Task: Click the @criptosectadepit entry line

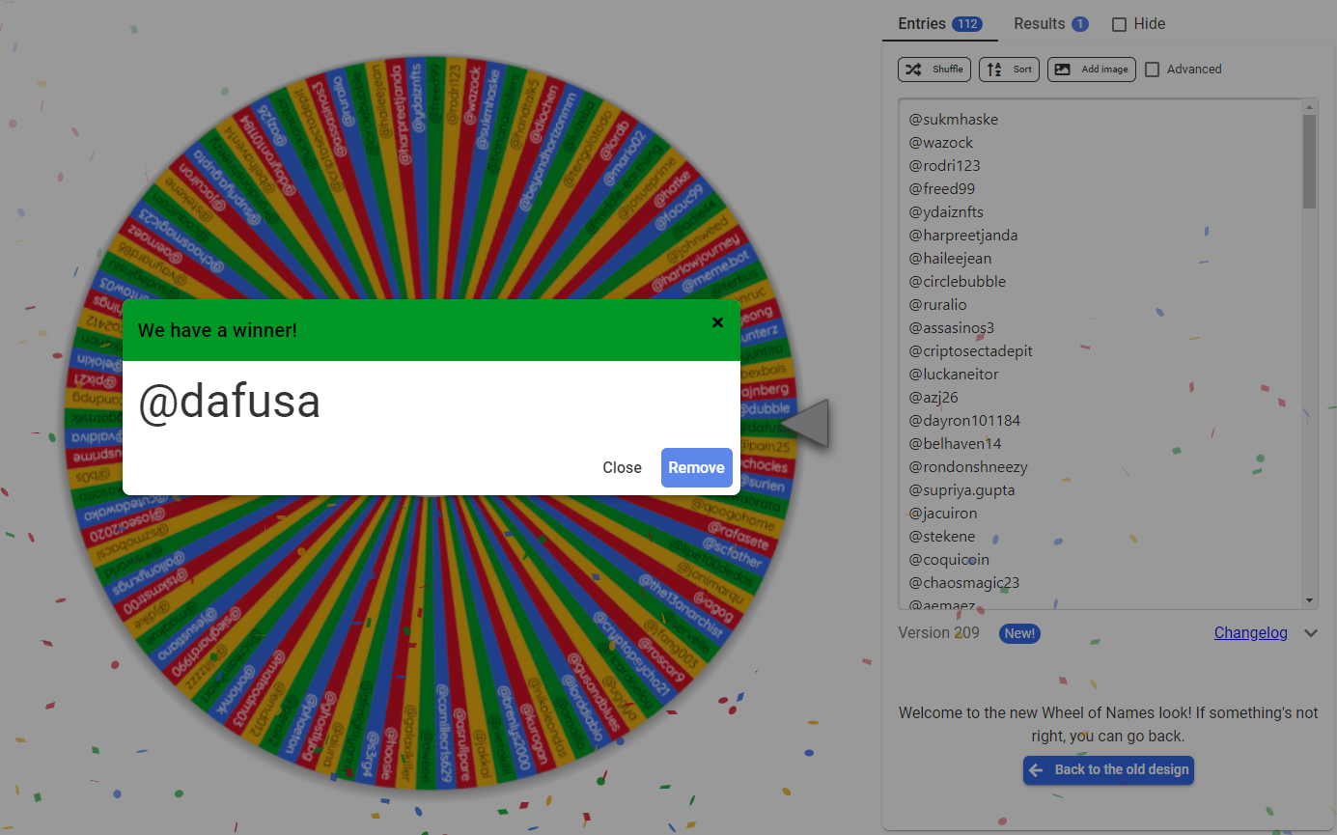Action: point(970,351)
